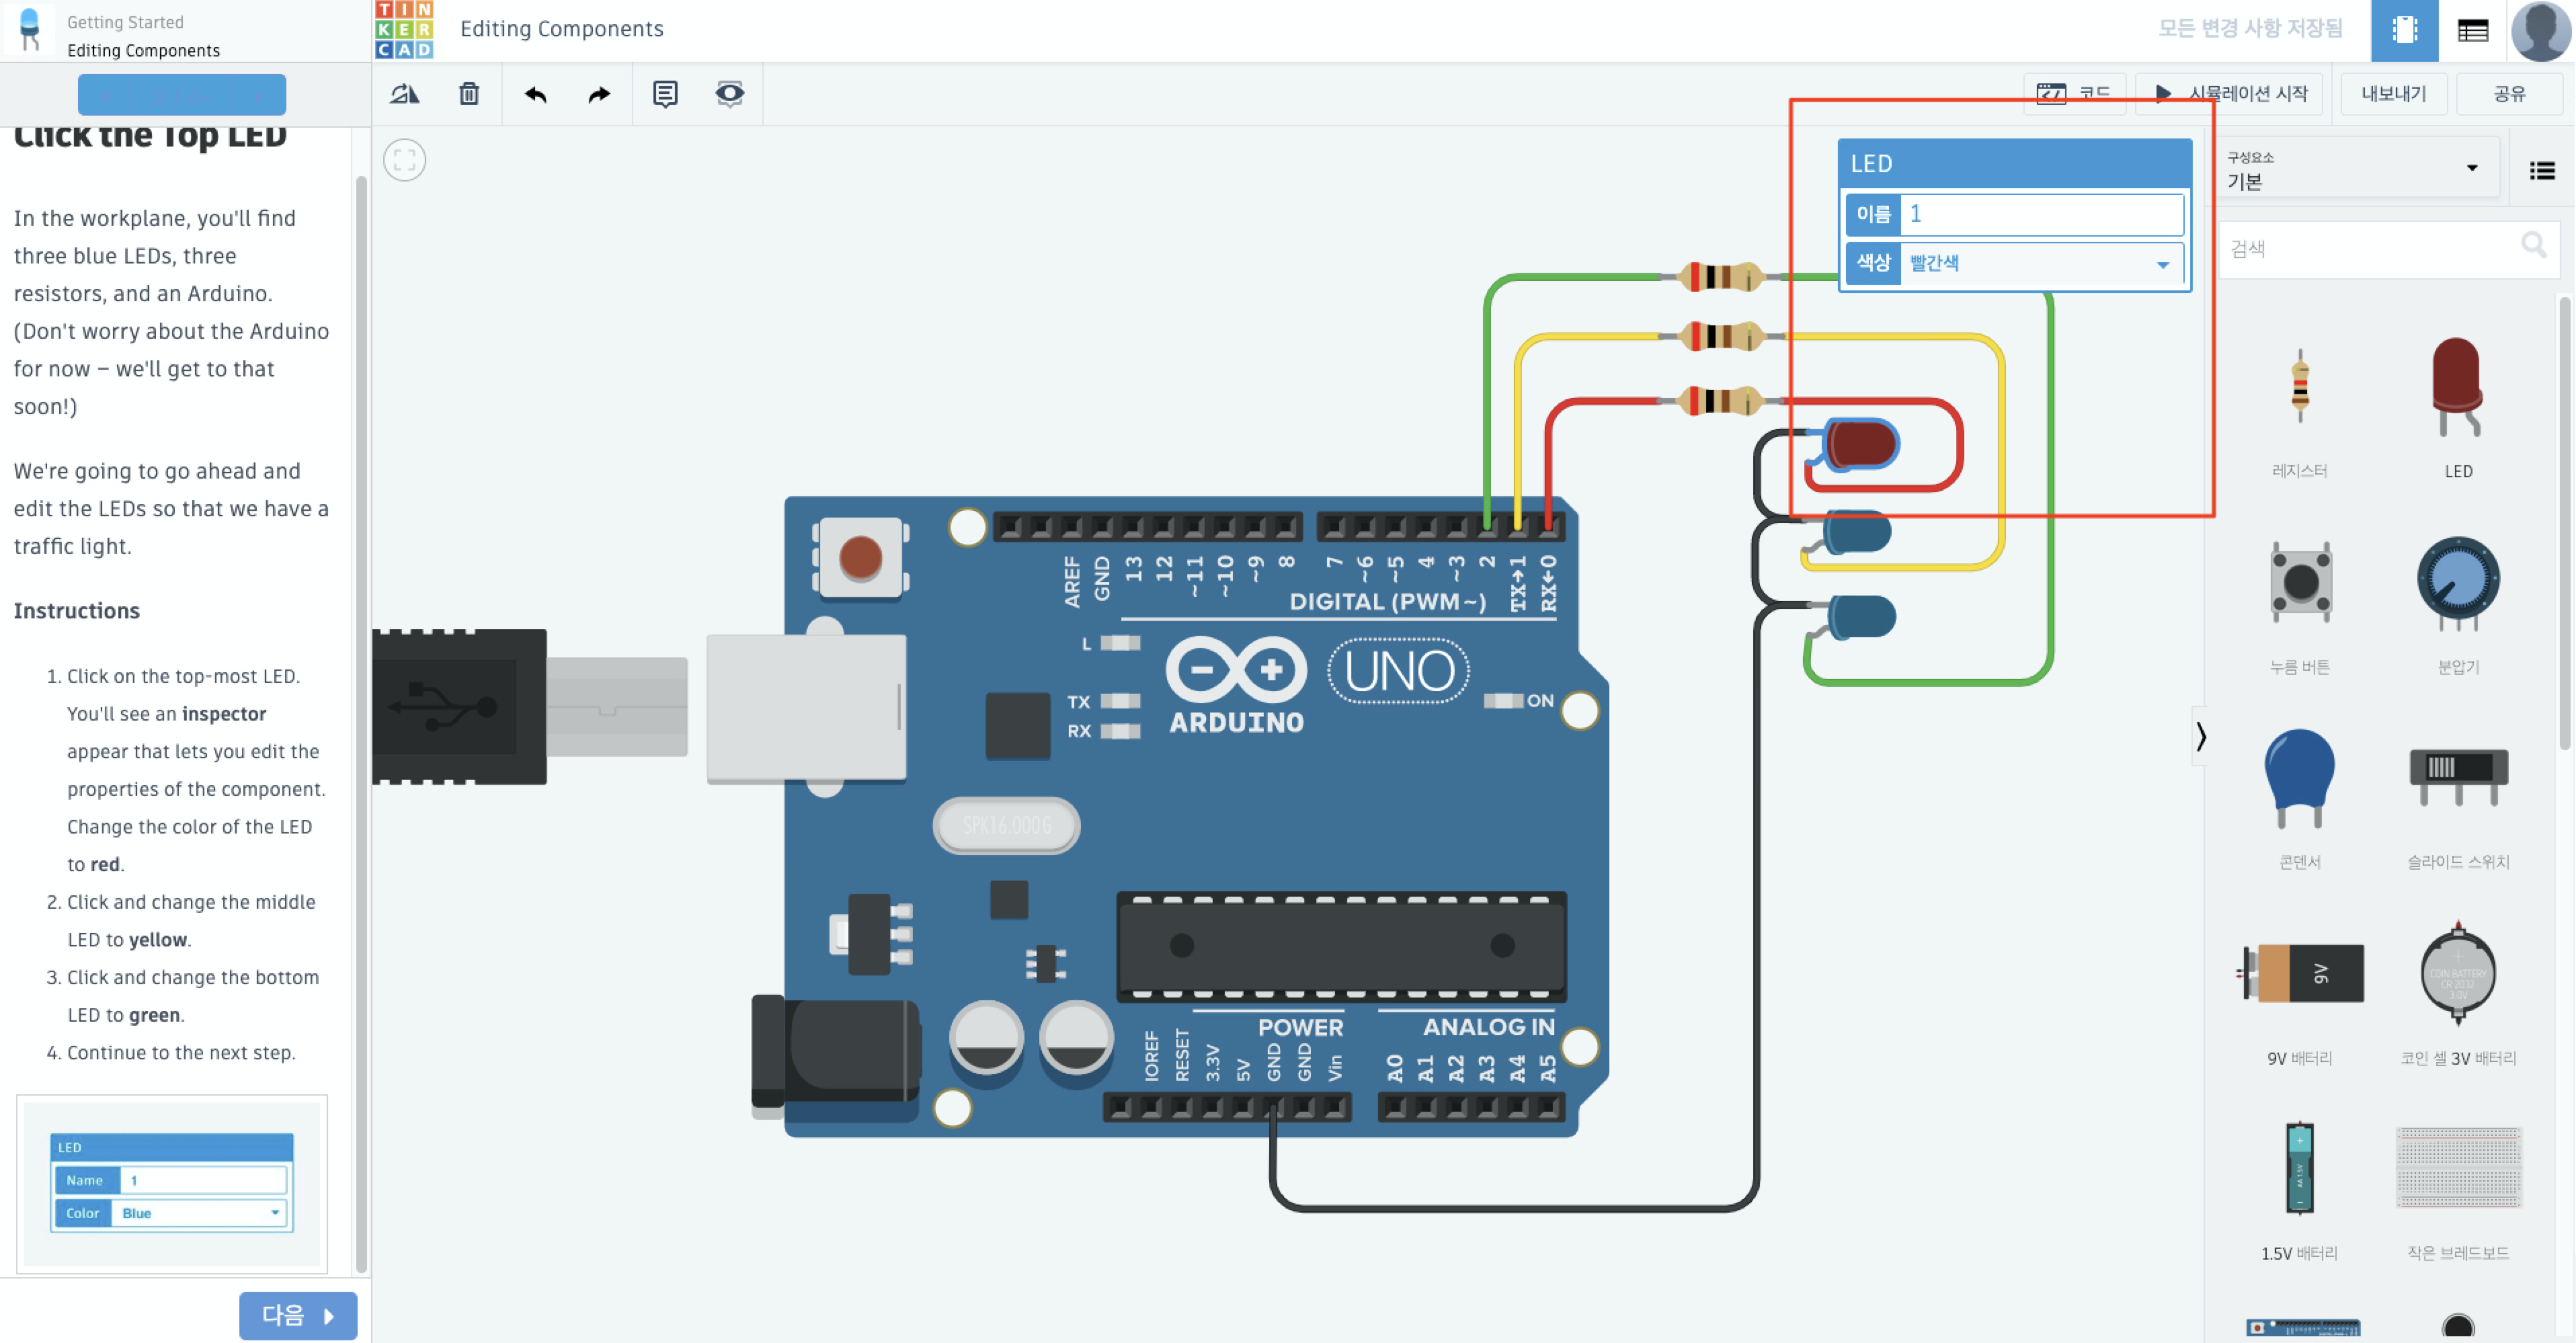Collapse the components panel with chevron
Viewport: 2576px width, 1343px height.
2201,737
